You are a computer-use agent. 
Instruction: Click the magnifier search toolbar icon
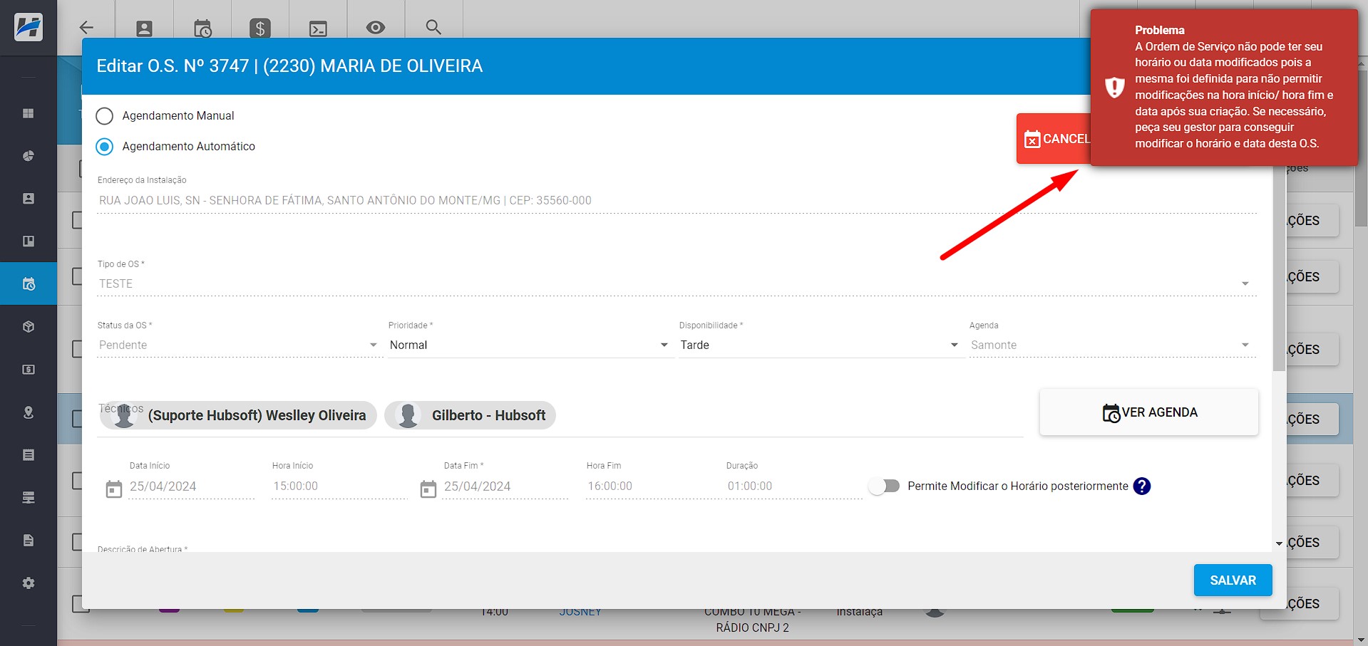[433, 27]
